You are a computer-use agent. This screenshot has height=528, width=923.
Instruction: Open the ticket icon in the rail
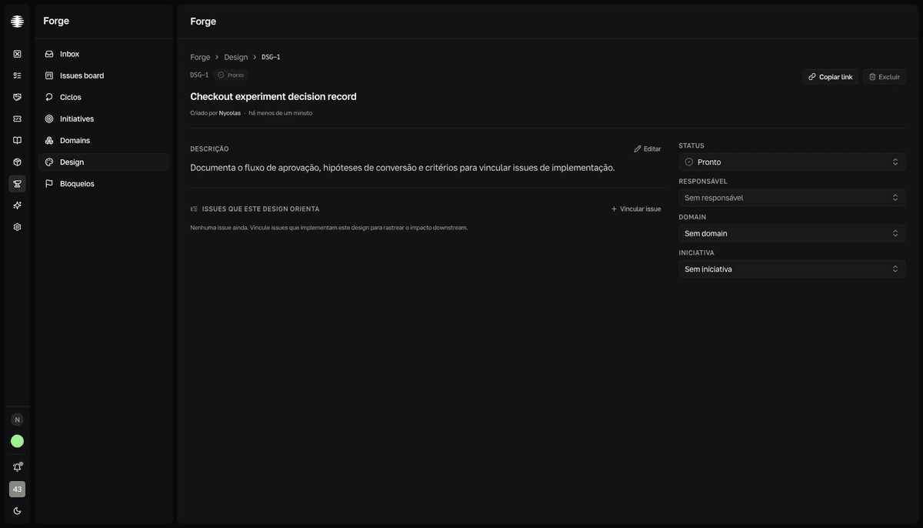[17, 119]
